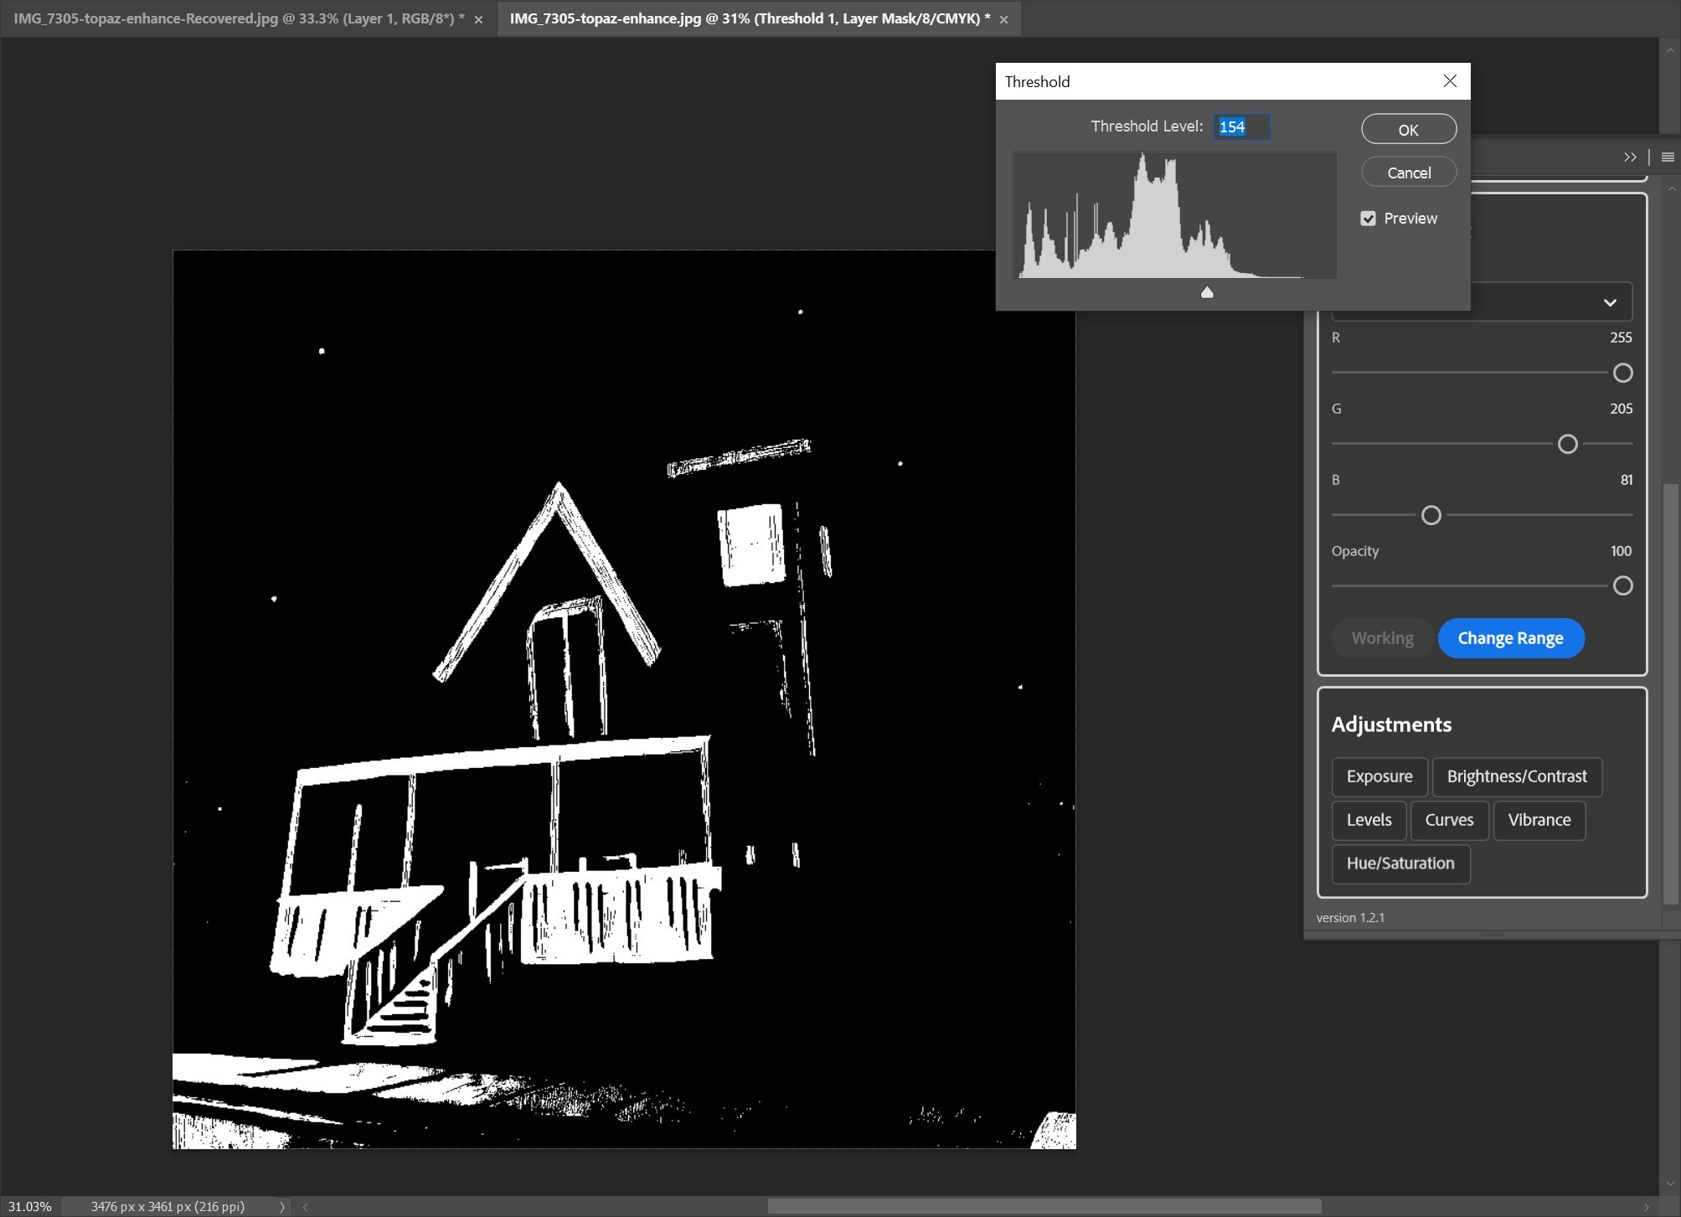Open the status bar arrow menu
Viewport: 1681px width, 1217px height.
[282, 1207]
